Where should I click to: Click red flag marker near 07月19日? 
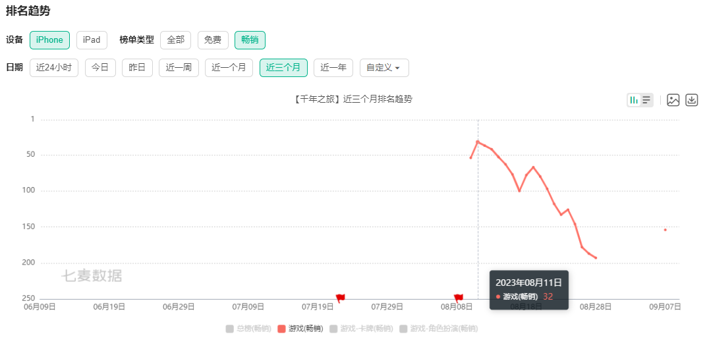[341, 298]
